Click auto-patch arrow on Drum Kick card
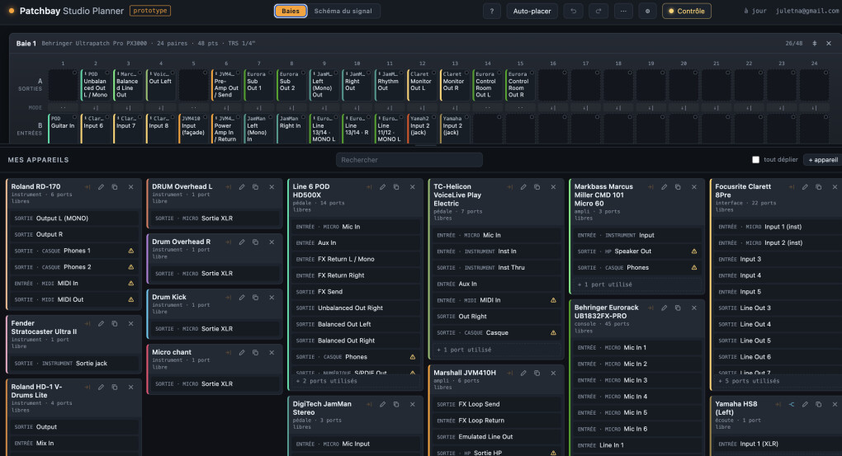The image size is (842, 456). point(228,298)
